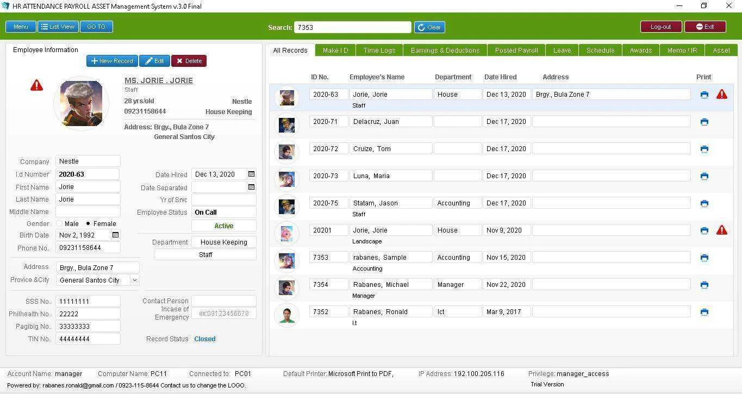Print the record for ID 2020-63
Viewport: 742px width, 394px height.
pos(704,95)
